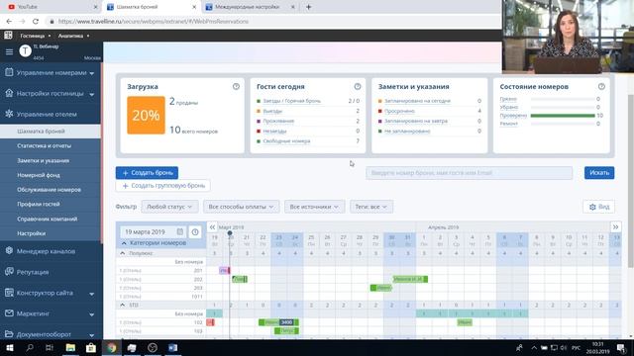The image size is (634, 356).
Task: Open calendar picker next to 19 марта 2019
Action: (180, 231)
